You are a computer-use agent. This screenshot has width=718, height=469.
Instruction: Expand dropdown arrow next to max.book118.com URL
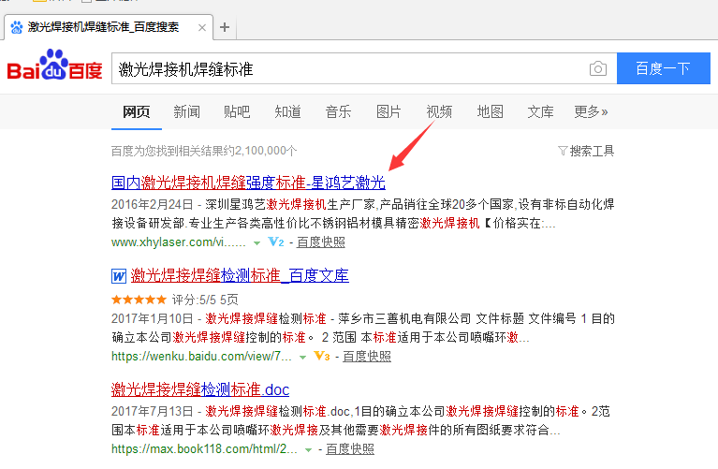[x=309, y=450]
